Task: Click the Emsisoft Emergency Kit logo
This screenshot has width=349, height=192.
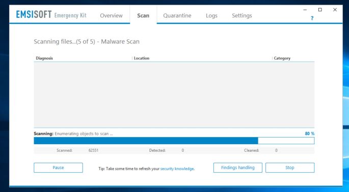Action: tap(51, 15)
